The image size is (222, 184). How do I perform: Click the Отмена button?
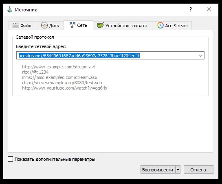pos(198,170)
